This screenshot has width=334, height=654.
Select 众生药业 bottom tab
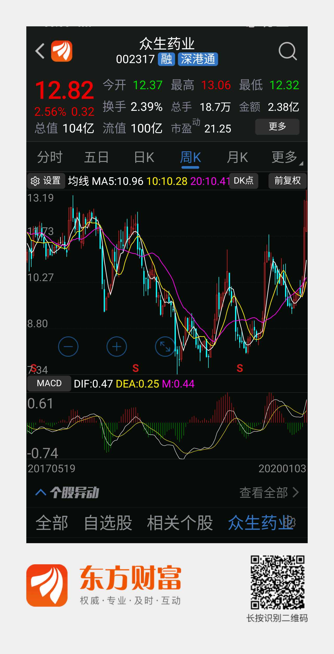(x=261, y=523)
